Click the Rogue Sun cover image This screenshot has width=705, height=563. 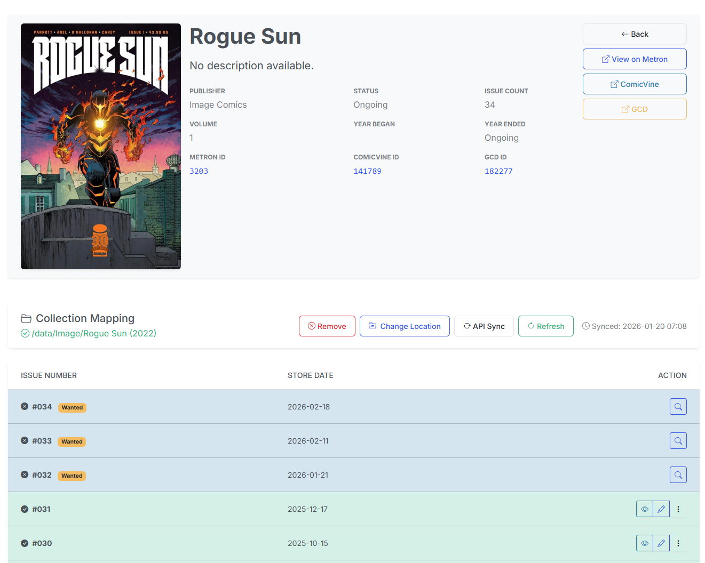pos(100,146)
